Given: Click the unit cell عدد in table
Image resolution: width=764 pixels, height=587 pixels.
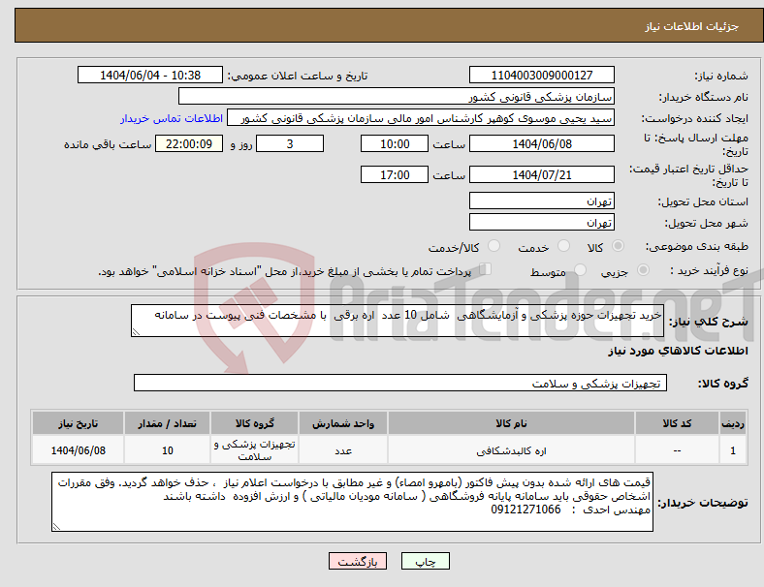Looking at the screenshot, I should pos(343,450).
